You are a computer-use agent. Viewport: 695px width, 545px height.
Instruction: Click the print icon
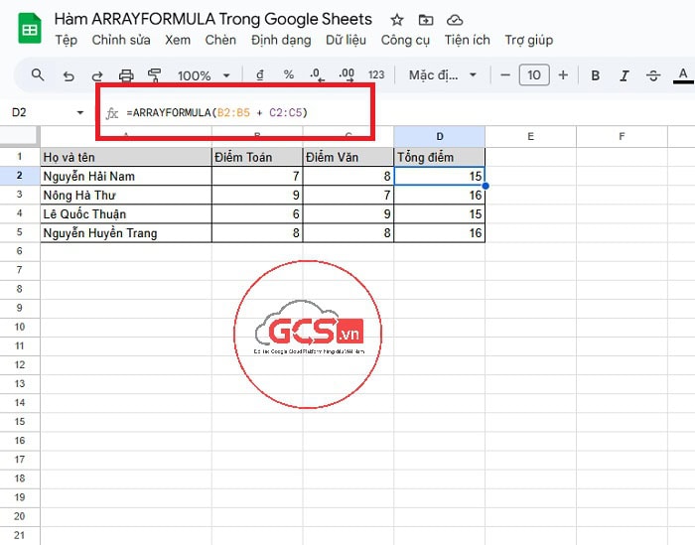(126, 75)
